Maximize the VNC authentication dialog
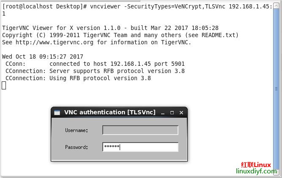Image resolution: width=282 pixels, height=178 pixels. click(172, 113)
